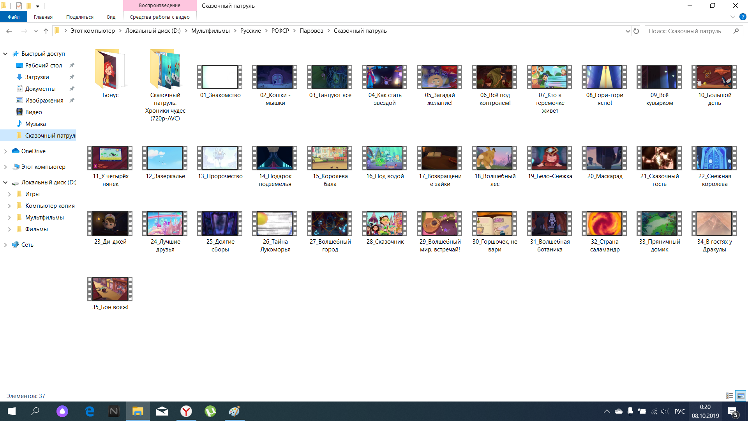748x421 pixels.
Task: Open the N app on taskbar
Action: 114,411
